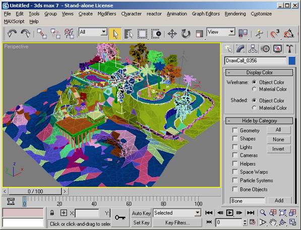Open the Modifiers menu
This screenshot has height=230, width=301.
[x=107, y=14]
